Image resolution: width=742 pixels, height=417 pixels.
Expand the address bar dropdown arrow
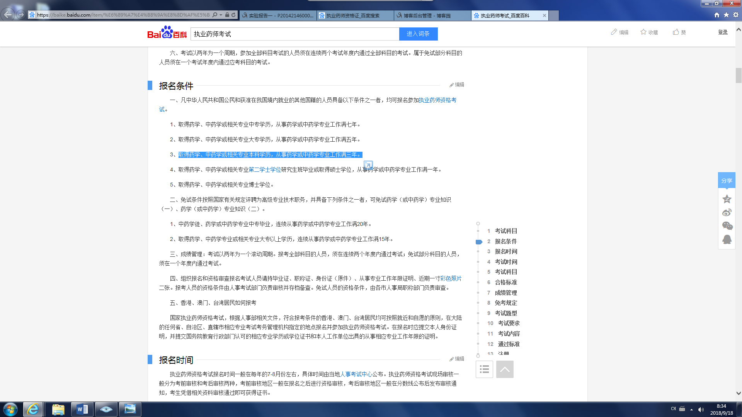tap(221, 15)
